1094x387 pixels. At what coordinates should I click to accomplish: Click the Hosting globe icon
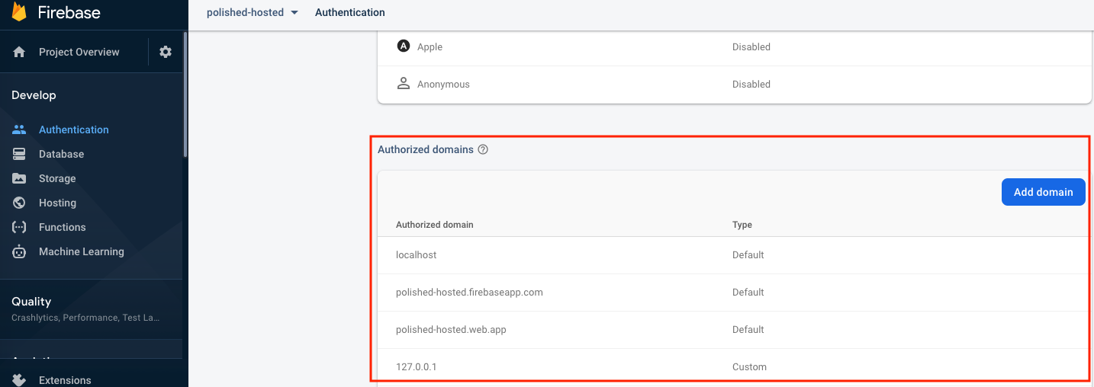(x=20, y=203)
